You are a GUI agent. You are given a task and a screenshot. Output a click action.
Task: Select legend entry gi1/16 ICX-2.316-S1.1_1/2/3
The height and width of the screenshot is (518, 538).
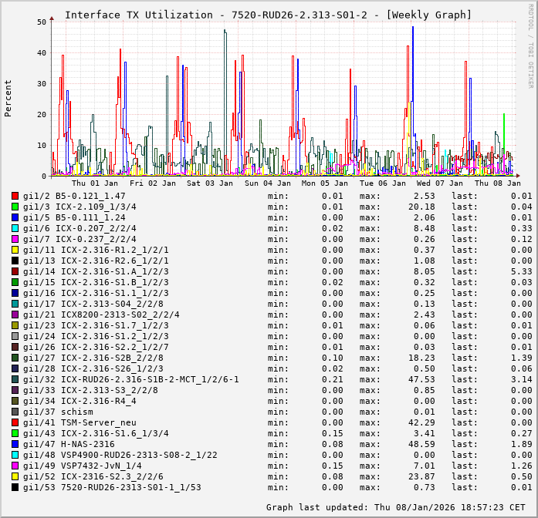pos(96,293)
